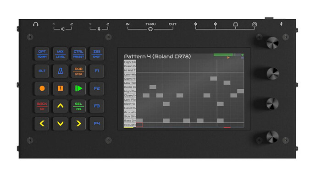Image resolution: width=316 pixels, height=174 pixels.
Task: Click the F2 function button
Action: [97, 88]
